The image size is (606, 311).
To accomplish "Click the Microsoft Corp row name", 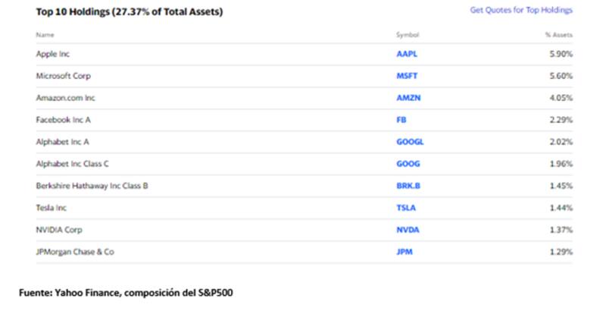I will pyautogui.click(x=60, y=77).
